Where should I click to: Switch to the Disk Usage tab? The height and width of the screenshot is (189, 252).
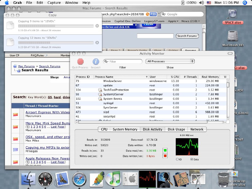pyautogui.click(x=176, y=129)
